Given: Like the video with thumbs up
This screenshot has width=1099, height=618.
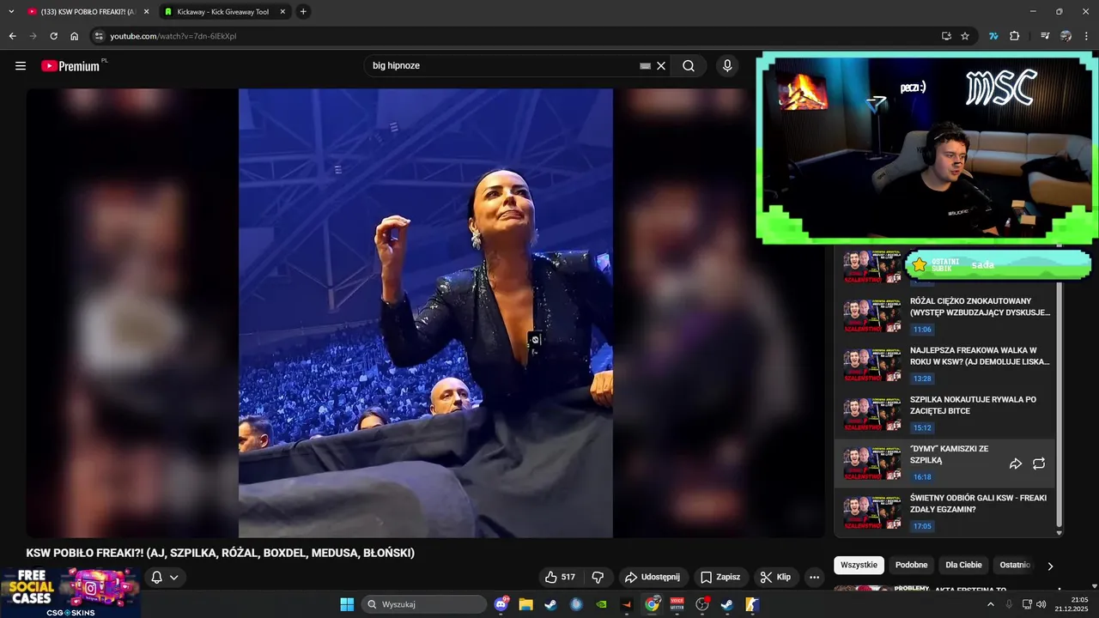Looking at the screenshot, I should pos(560,577).
